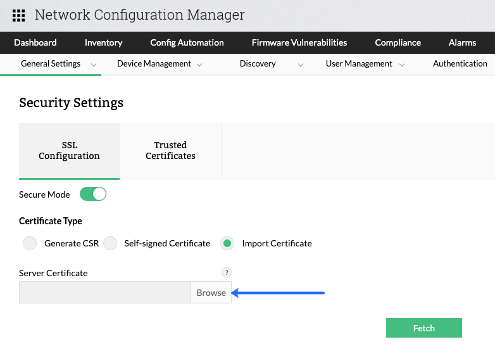495x356 pixels.
Task: Expand the Device Management dropdown arrow
Action: coord(199,65)
